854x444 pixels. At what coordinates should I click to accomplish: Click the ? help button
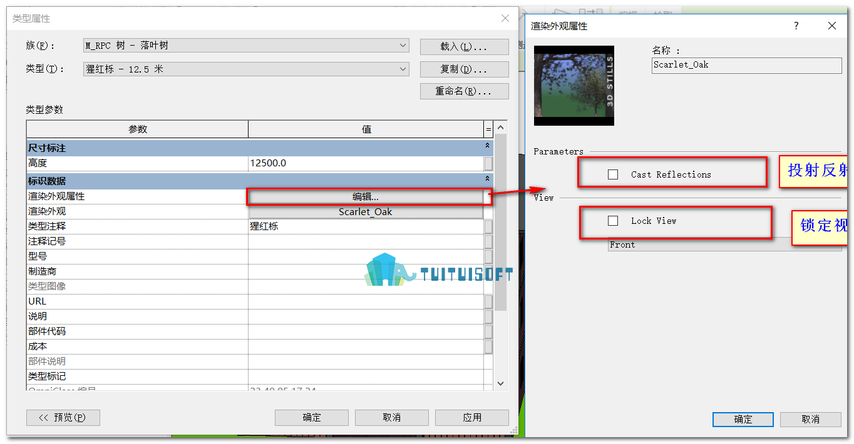796,26
